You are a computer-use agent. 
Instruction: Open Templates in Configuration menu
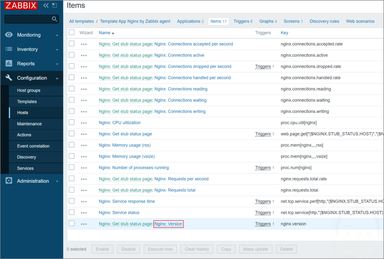(27, 102)
